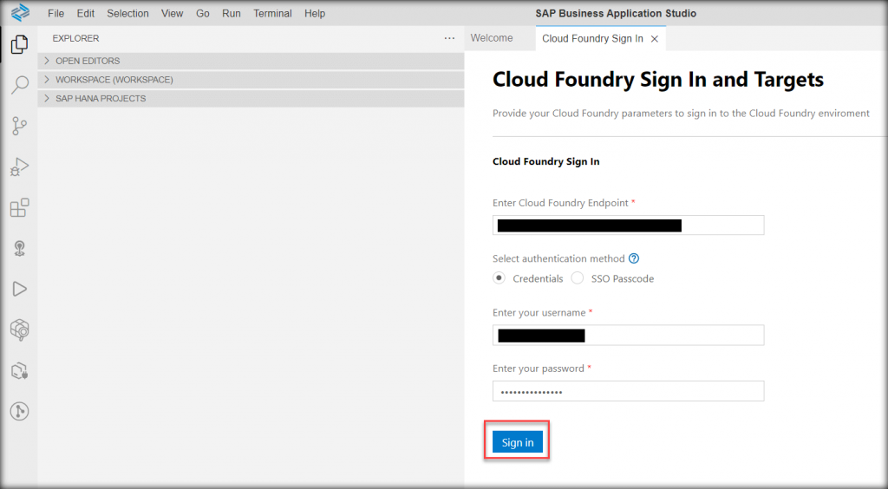Select the Credentials radio button
The image size is (888, 489).
point(499,278)
